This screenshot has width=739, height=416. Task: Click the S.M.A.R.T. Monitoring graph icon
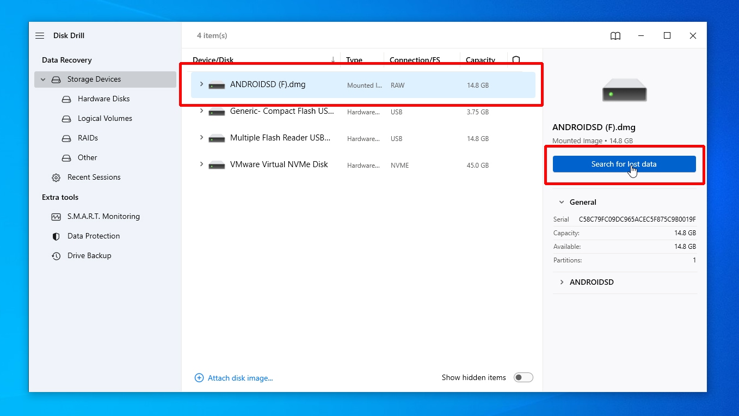point(56,217)
